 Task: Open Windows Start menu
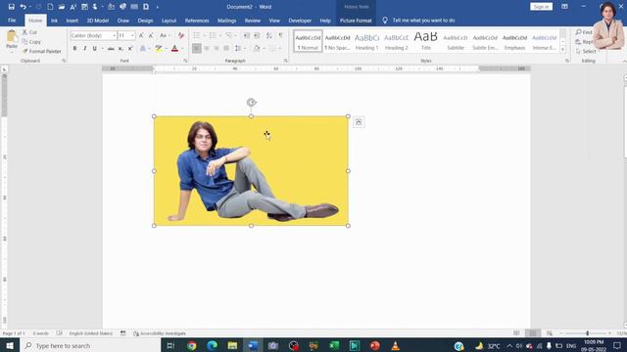[x=10, y=345]
